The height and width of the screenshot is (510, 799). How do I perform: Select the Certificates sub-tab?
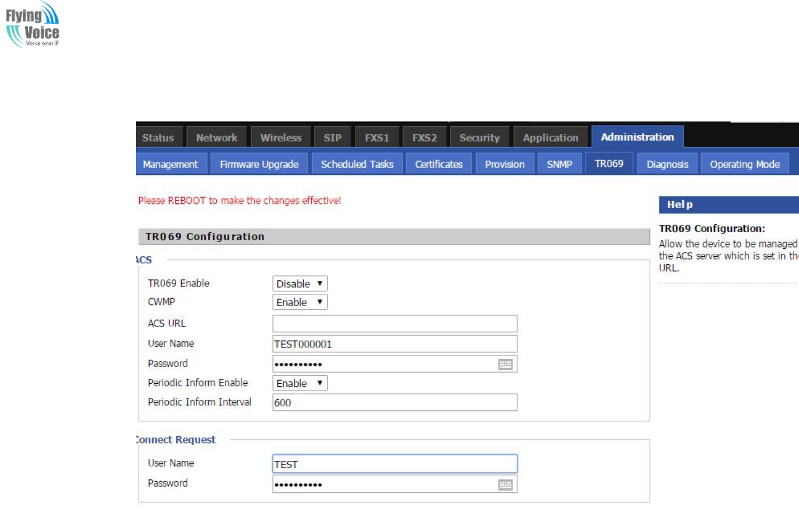click(x=439, y=164)
